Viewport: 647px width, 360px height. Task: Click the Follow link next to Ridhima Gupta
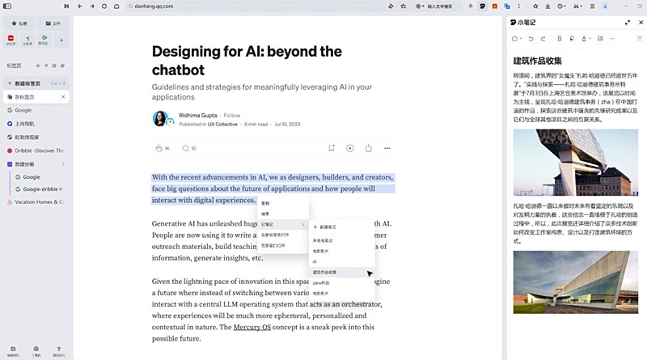pos(232,115)
